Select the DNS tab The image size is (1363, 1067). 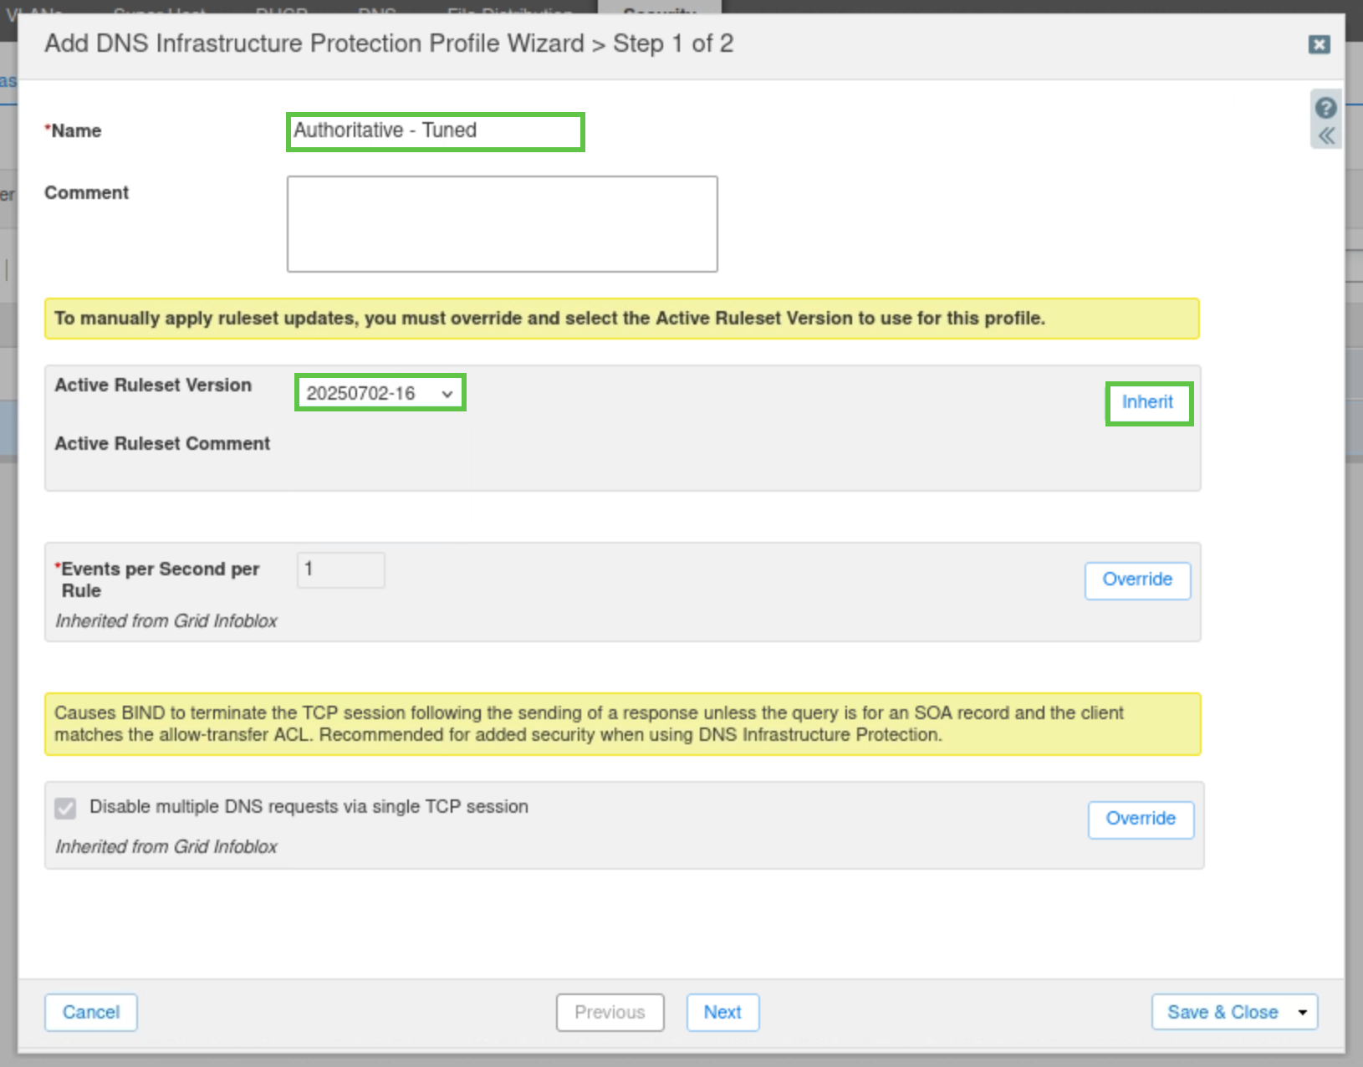pyautogui.click(x=376, y=8)
